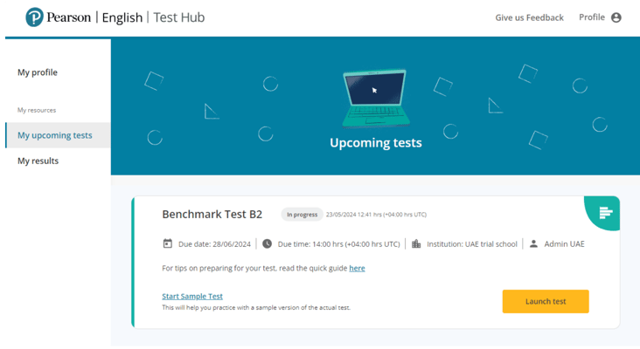Open the Profile avatar icon
Viewport: 640px width, 349px height.
616,17
